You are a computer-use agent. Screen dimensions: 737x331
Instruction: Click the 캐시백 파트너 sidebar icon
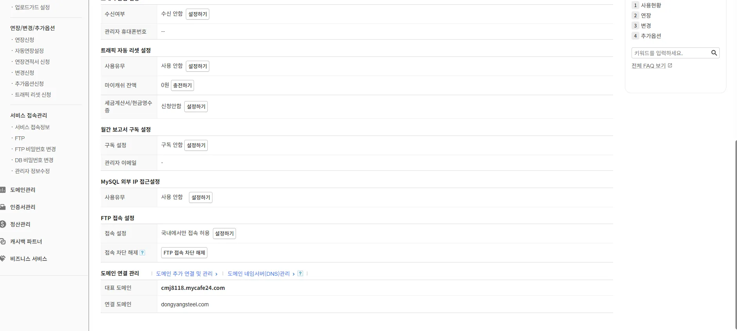click(x=3, y=241)
